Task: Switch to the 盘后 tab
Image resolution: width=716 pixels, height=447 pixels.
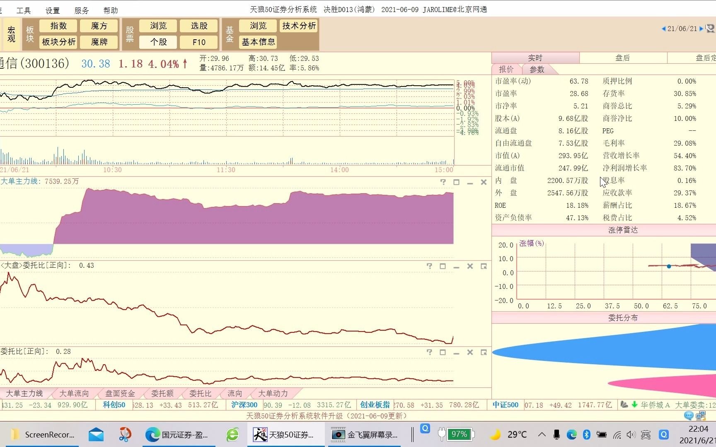Action: click(x=623, y=58)
